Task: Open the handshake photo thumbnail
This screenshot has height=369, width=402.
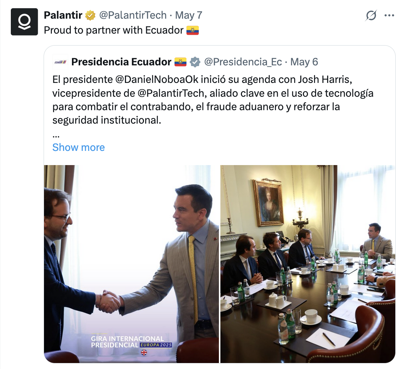Action: (x=131, y=264)
